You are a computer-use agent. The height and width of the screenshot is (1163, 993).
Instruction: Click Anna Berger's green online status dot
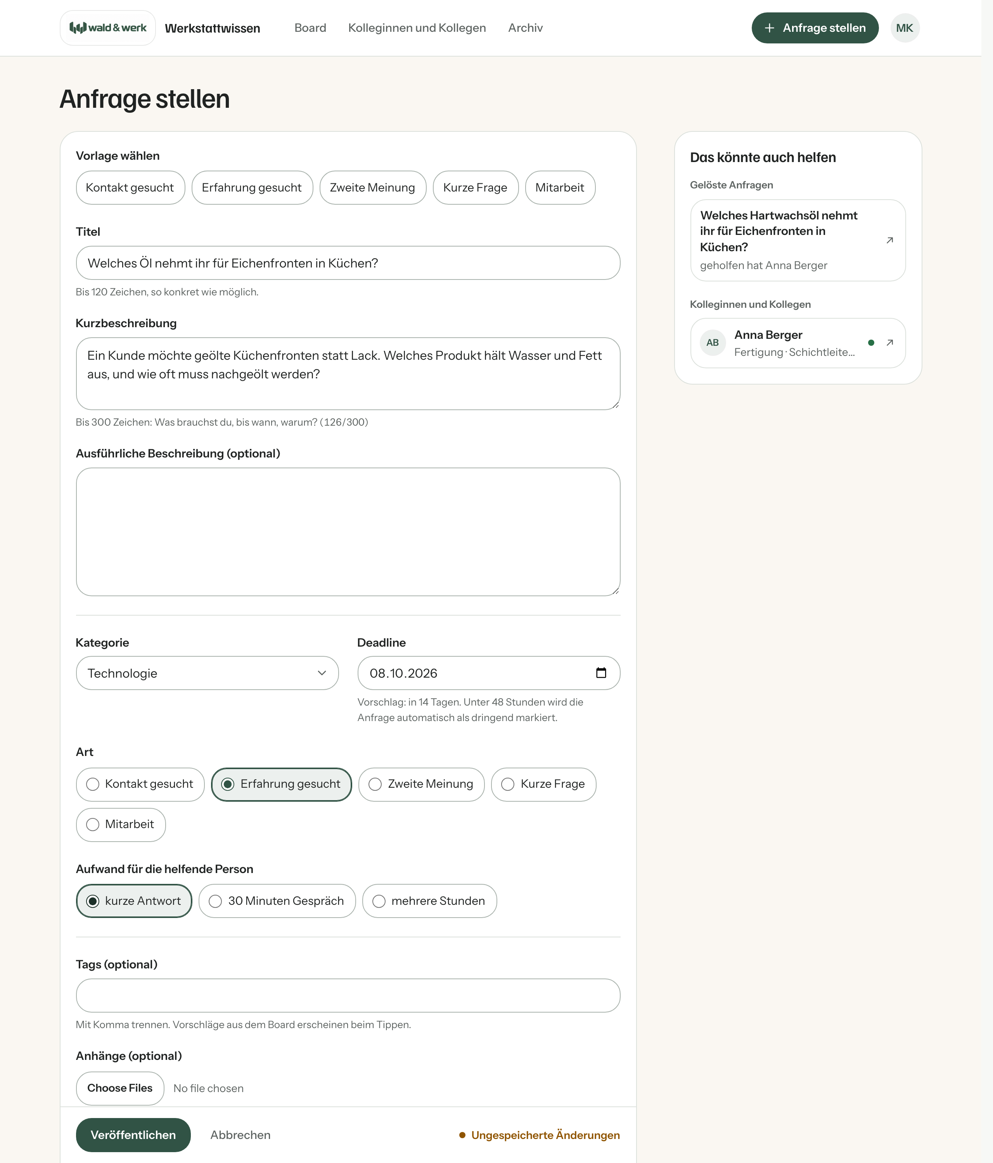(x=870, y=343)
